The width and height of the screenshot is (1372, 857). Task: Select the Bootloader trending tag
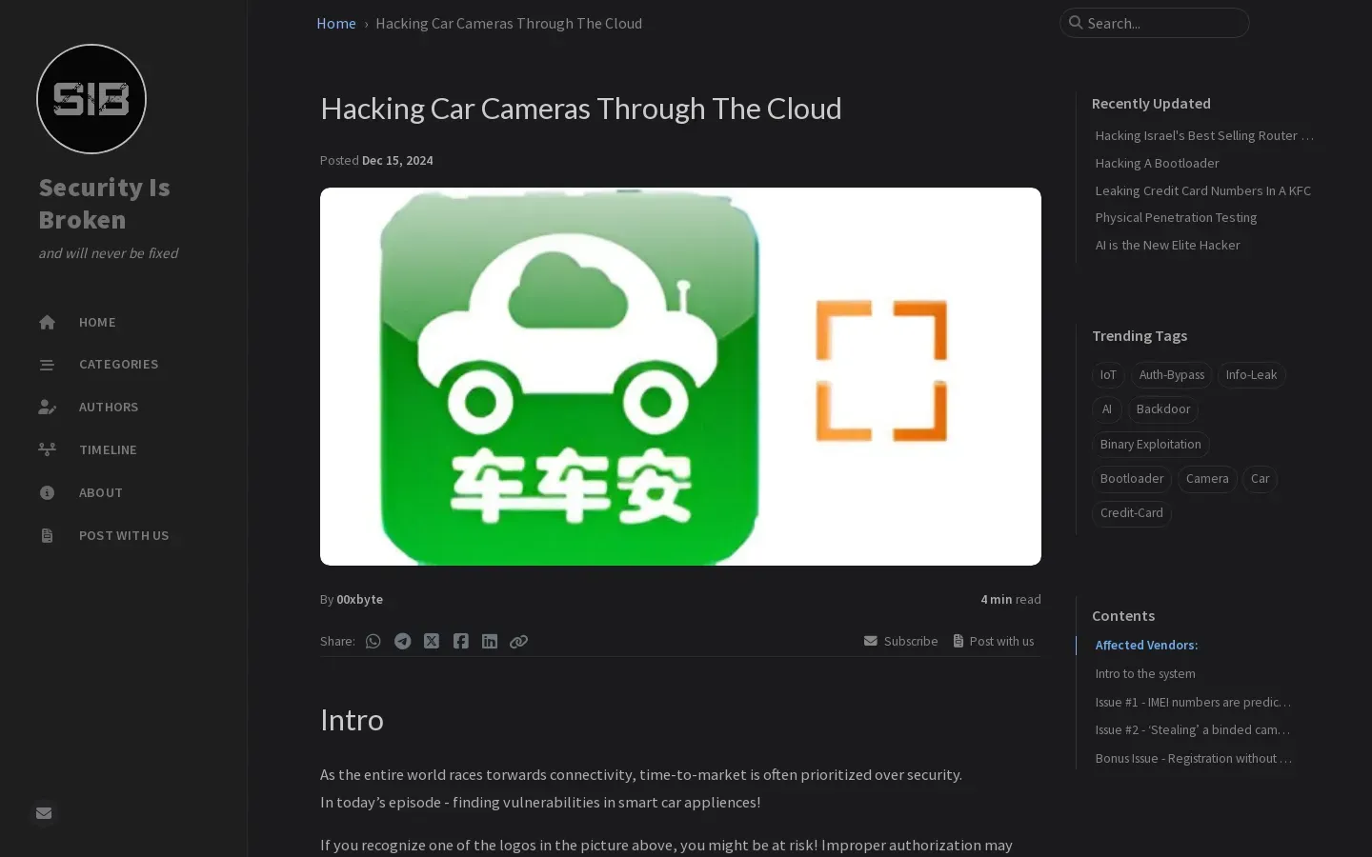(1132, 479)
